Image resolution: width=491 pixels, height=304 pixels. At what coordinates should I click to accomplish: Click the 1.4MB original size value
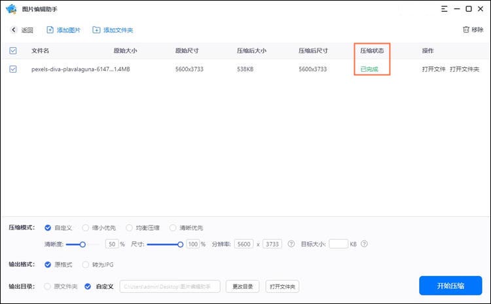coord(122,69)
